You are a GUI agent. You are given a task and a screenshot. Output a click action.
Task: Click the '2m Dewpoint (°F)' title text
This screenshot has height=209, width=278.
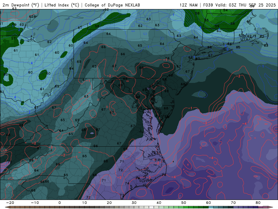pyautogui.click(x=21, y=5)
